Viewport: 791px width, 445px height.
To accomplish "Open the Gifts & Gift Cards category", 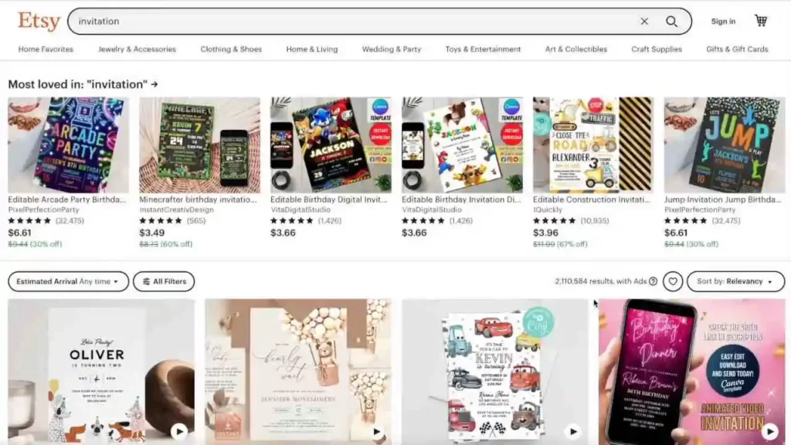I will click(737, 49).
